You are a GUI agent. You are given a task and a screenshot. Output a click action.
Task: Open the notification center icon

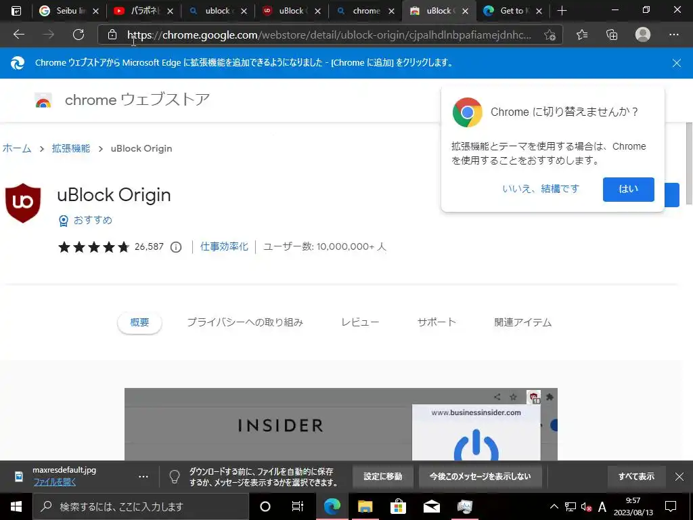click(x=671, y=506)
